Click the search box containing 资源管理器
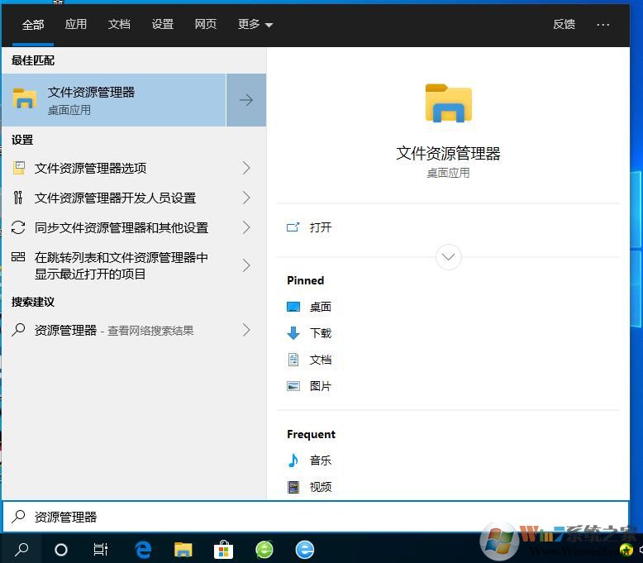The image size is (643, 563). pyautogui.click(x=316, y=517)
